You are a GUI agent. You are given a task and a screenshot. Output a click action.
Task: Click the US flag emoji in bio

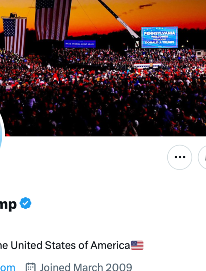(137, 245)
